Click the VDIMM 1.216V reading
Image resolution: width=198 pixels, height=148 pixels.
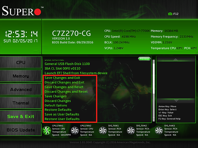tap(167, 42)
